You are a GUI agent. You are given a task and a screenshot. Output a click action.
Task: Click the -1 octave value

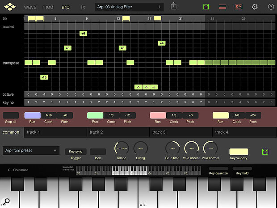click(x=44, y=94)
